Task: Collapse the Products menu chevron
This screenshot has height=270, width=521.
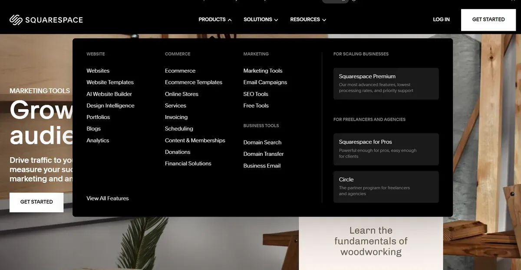Action: [x=230, y=20]
